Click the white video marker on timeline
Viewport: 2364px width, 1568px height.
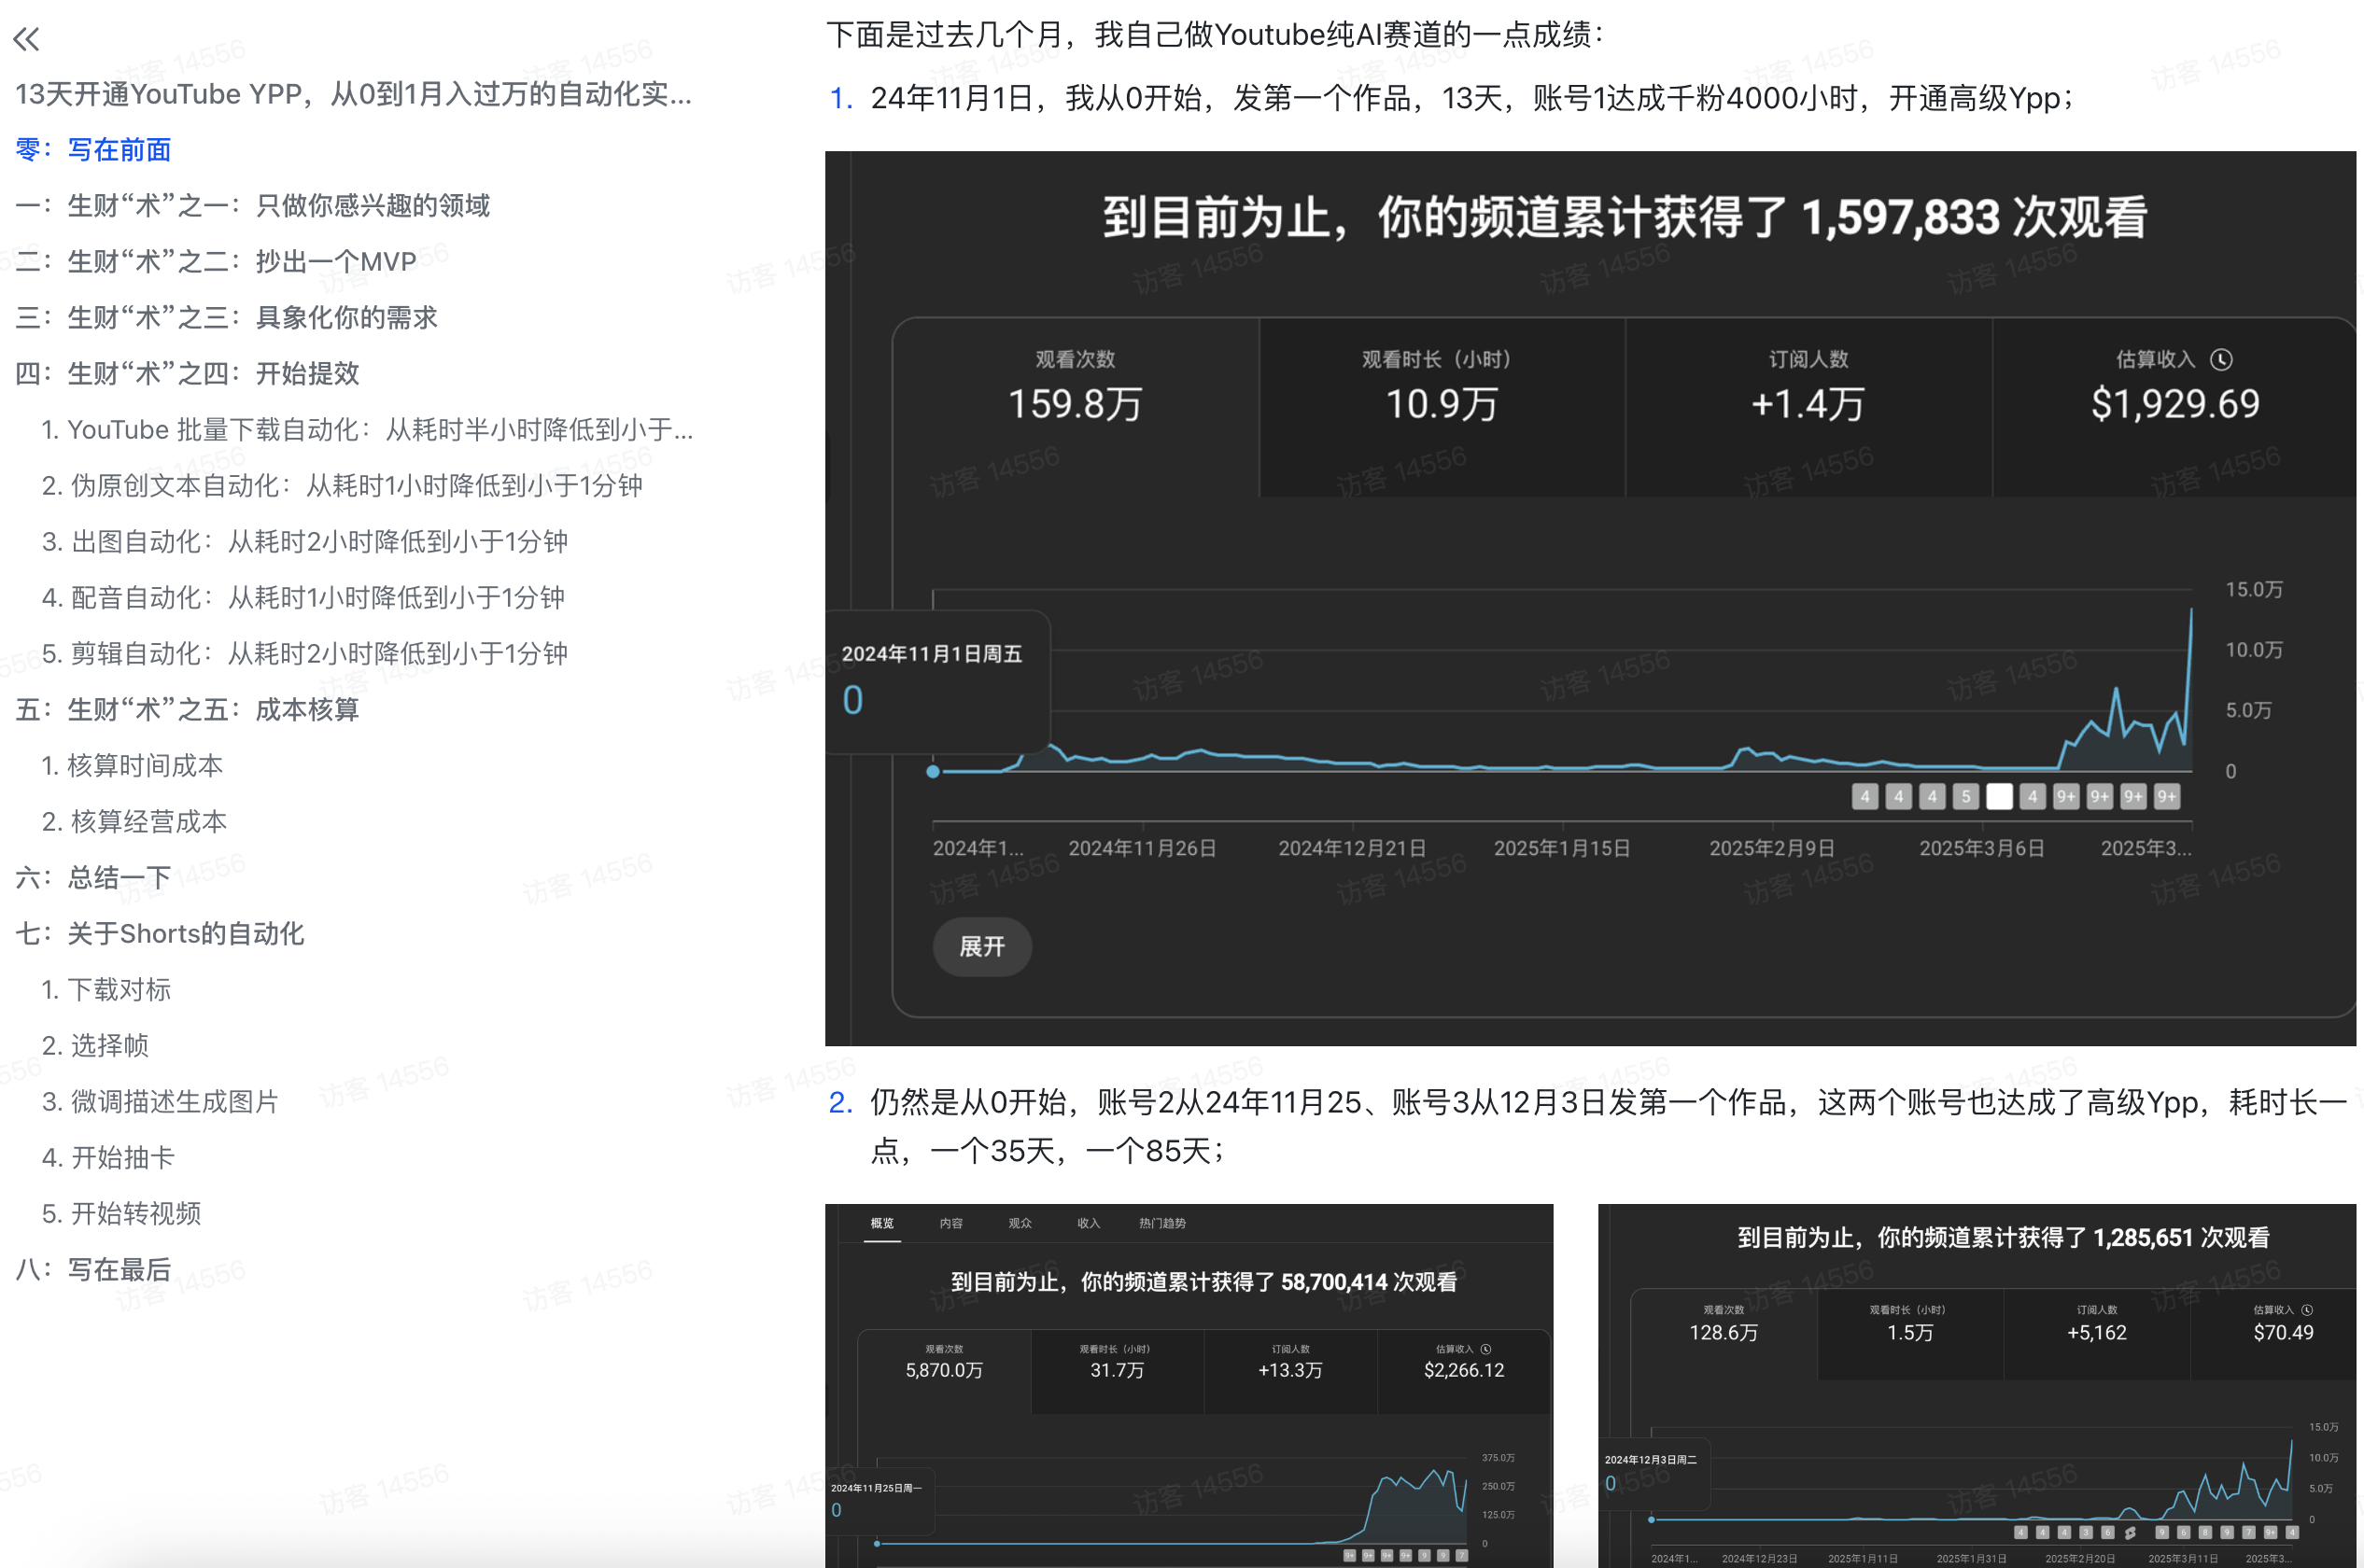[1999, 796]
